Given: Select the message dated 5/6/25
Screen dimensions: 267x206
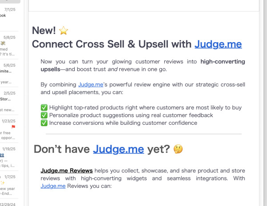Looking at the screenshot, I should [x=9, y=73].
